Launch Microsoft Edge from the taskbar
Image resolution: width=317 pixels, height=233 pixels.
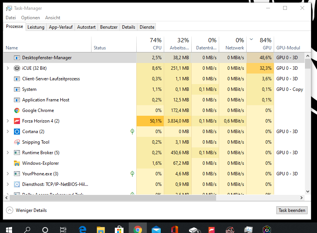[82, 230]
